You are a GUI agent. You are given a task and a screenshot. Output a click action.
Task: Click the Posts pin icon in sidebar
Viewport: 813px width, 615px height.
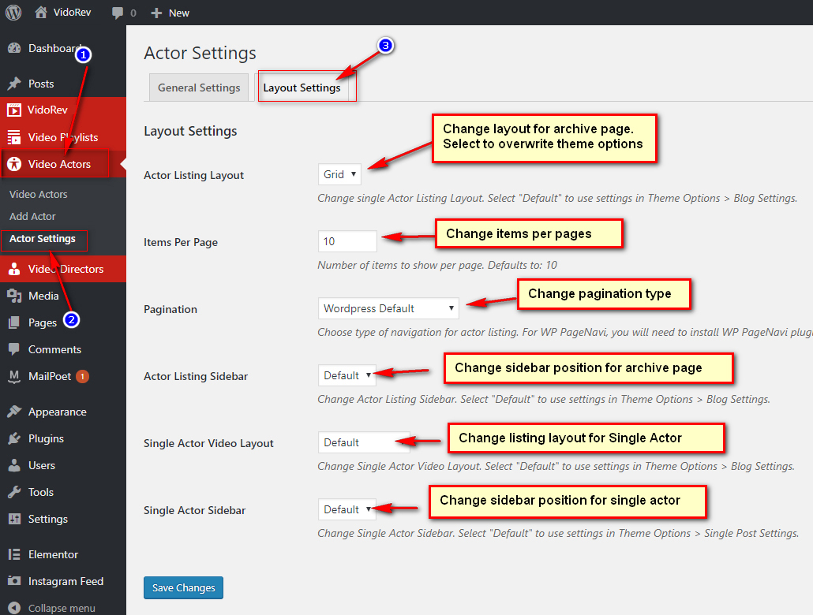coord(14,84)
